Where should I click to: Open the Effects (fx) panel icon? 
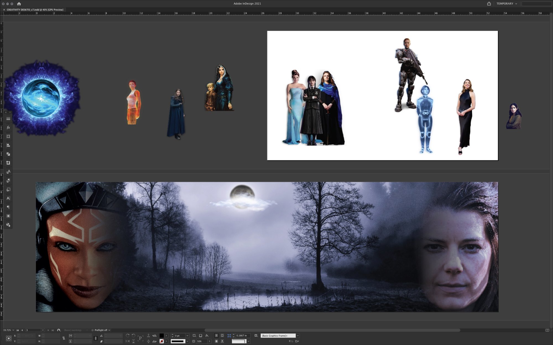click(8, 128)
